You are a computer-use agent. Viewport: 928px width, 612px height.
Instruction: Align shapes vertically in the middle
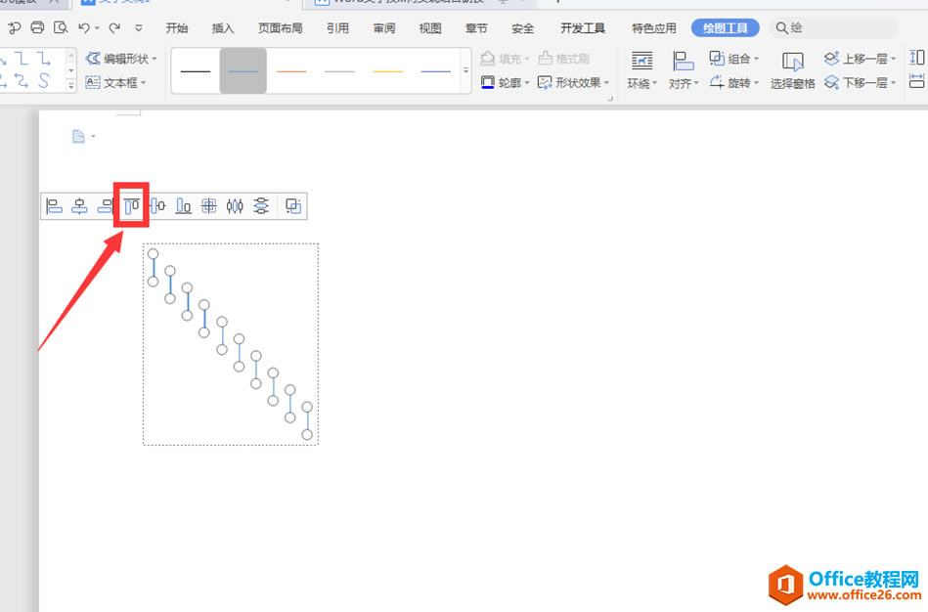(x=157, y=206)
